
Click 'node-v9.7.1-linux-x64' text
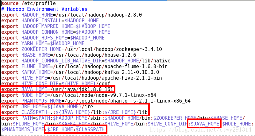point(126,95)
